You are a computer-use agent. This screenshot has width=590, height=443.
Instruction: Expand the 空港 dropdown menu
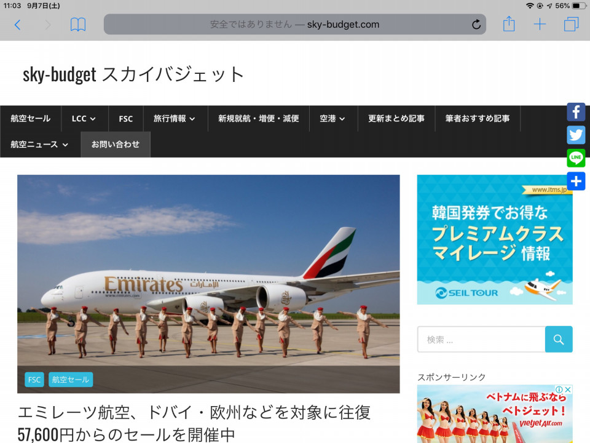[332, 119]
